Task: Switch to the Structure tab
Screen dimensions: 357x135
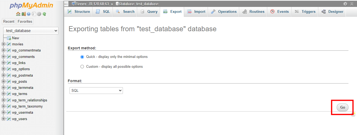Action: (78, 12)
